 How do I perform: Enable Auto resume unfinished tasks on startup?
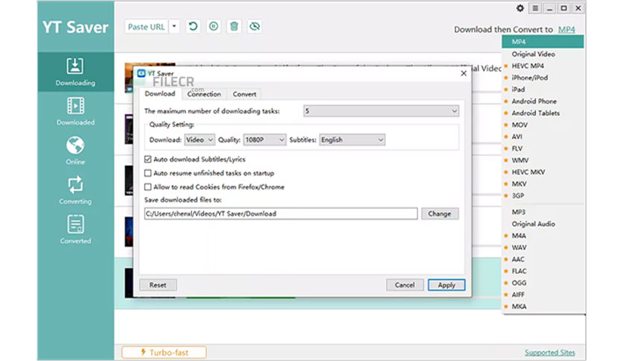(x=148, y=173)
